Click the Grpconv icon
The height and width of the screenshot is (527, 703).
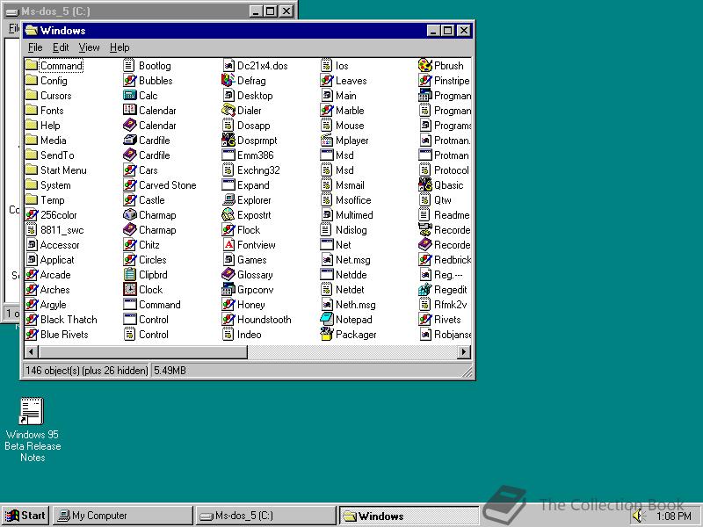228,290
